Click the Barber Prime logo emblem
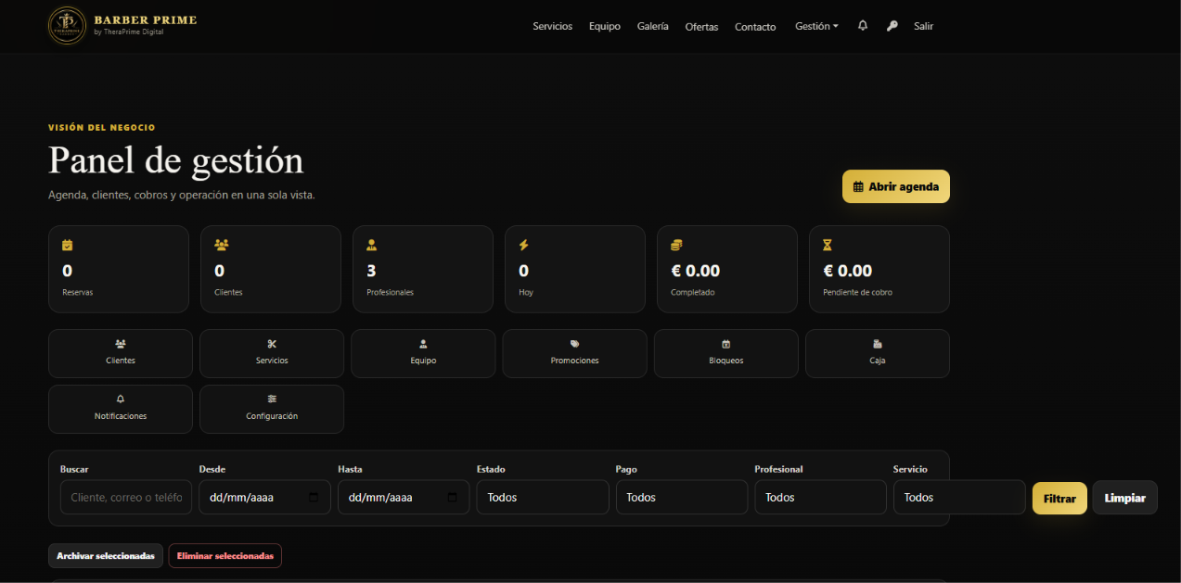 pos(67,26)
